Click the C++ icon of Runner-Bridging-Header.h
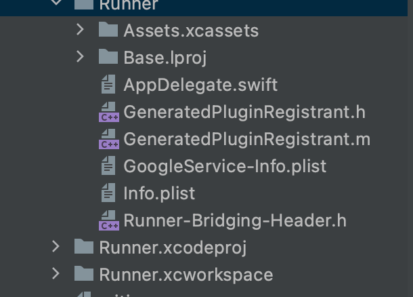The height and width of the screenshot is (297, 413). click(x=109, y=220)
